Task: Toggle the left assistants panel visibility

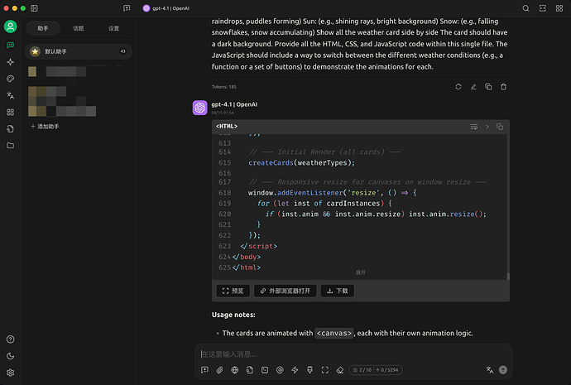Action: [x=34, y=8]
